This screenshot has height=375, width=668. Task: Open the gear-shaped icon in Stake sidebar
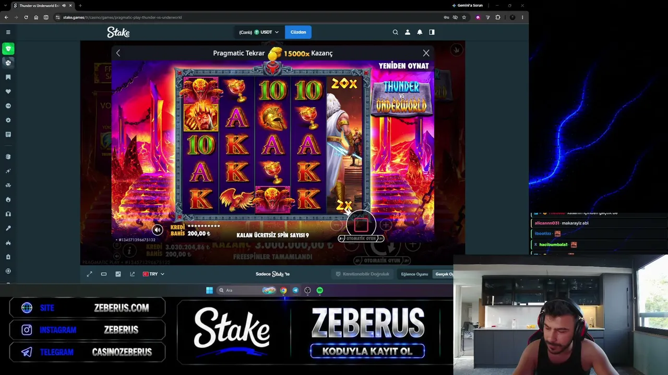(8, 120)
